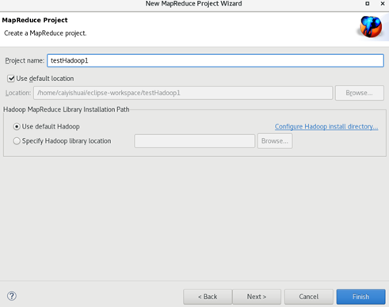Advance the wizard with Next

pos(257,297)
